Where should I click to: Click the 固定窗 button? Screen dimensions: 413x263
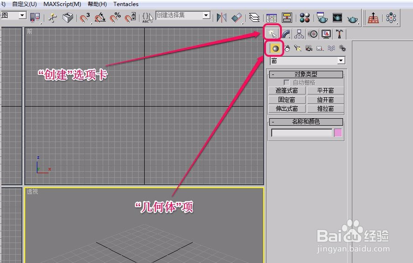click(x=287, y=100)
